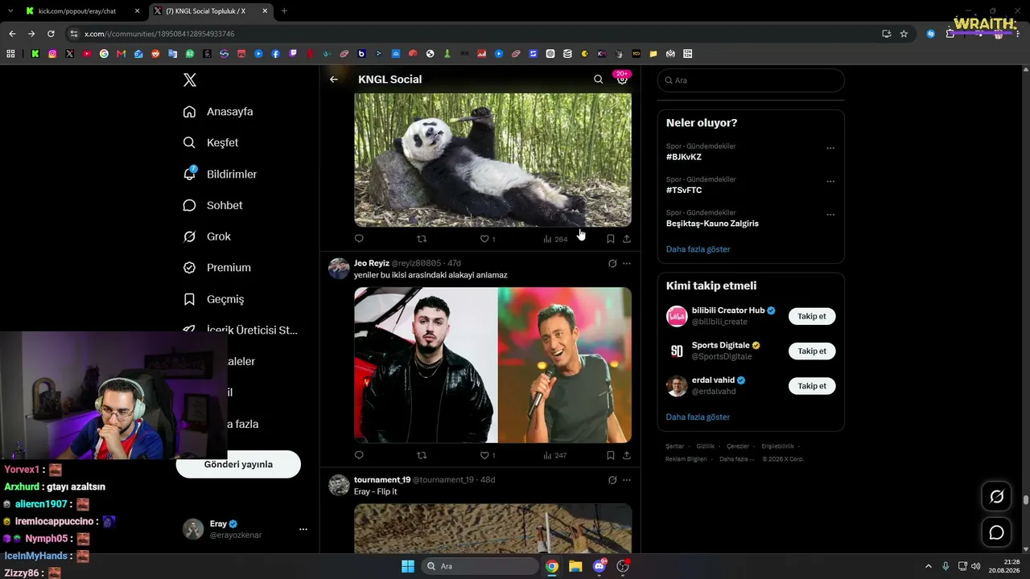Bookmark the Jeo Reyiz post
This screenshot has height=579, width=1030.
click(611, 455)
